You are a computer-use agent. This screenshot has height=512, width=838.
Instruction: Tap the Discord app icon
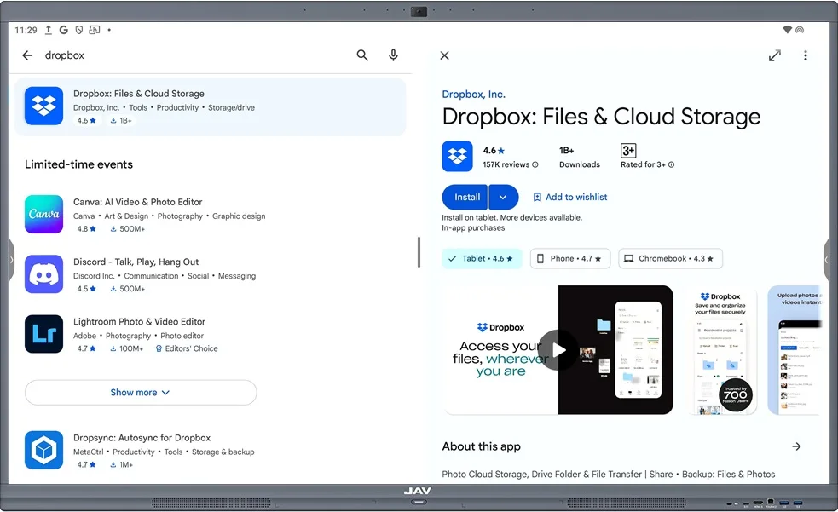click(x=43, y=274)
